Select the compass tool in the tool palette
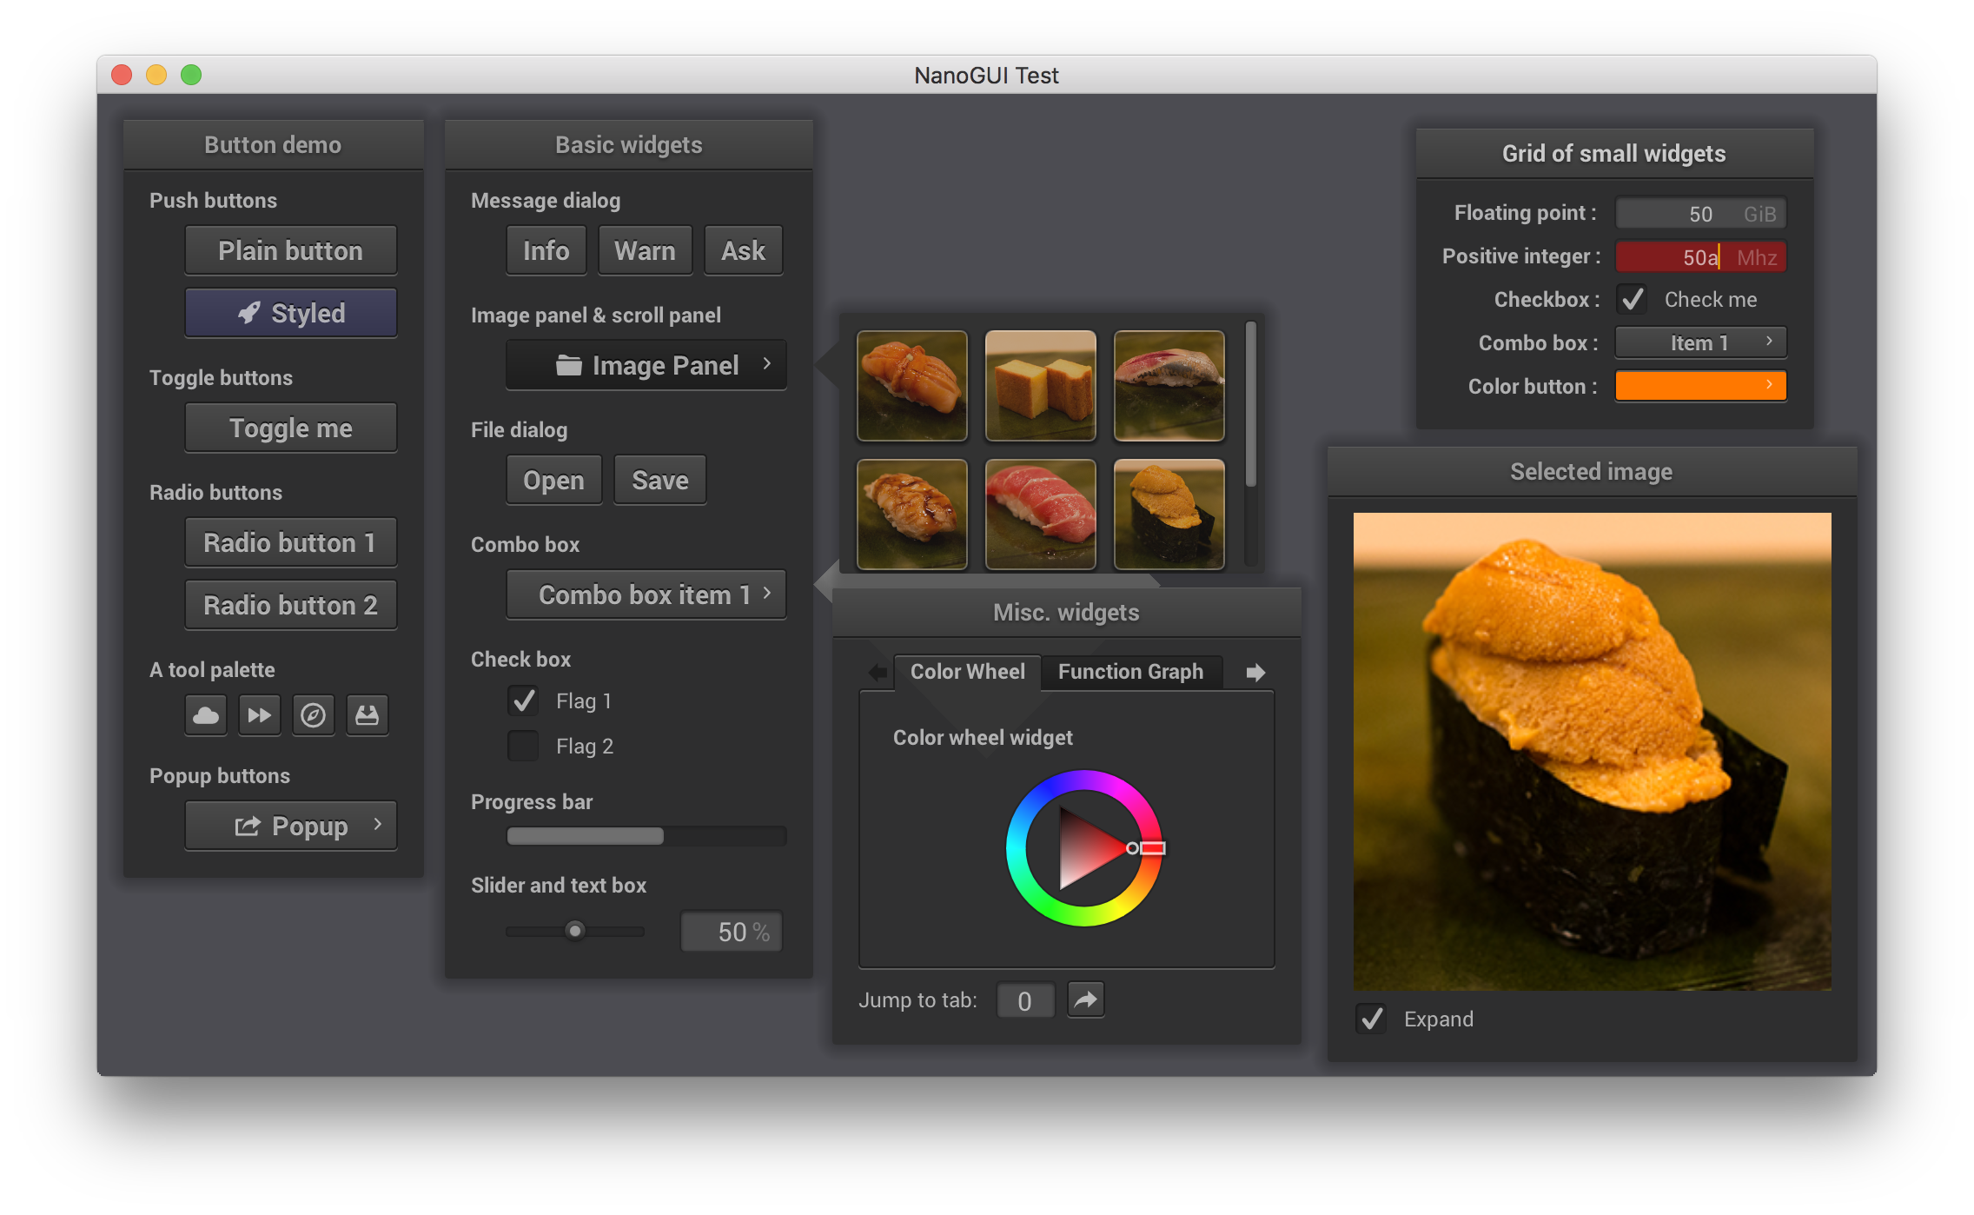The height and width of the screenshot is (1215, 1974). (313, 714)
